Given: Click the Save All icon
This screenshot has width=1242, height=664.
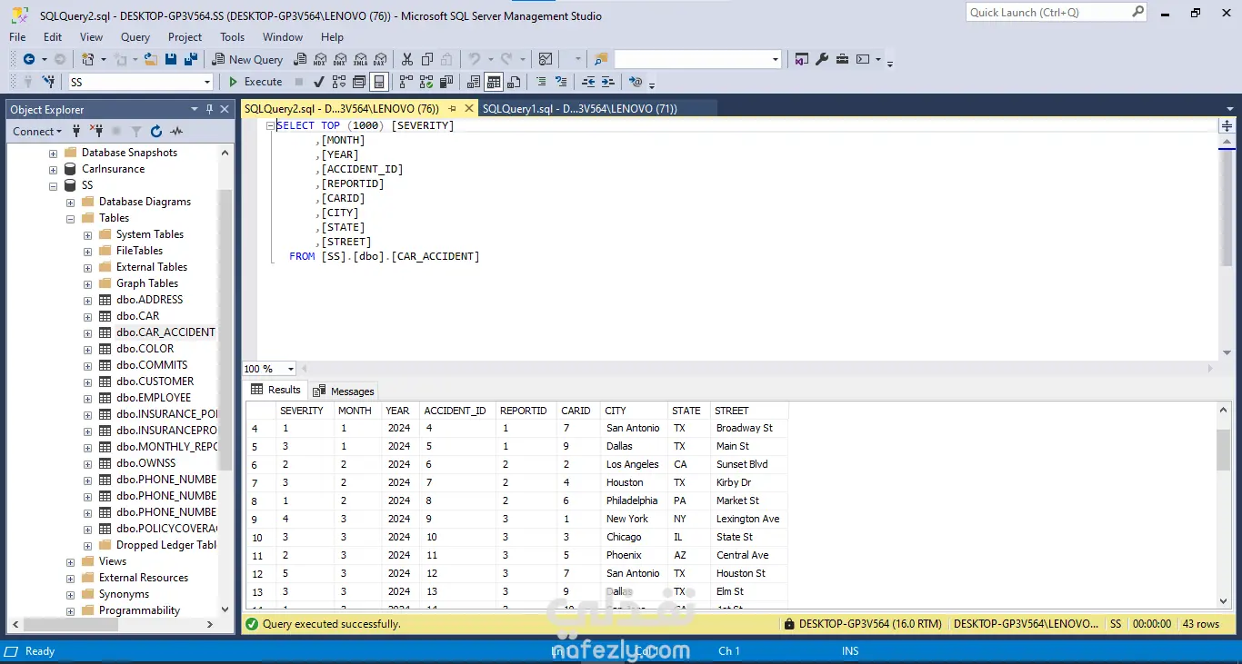Looking at the screenshot, I should (x=191, y=59).
